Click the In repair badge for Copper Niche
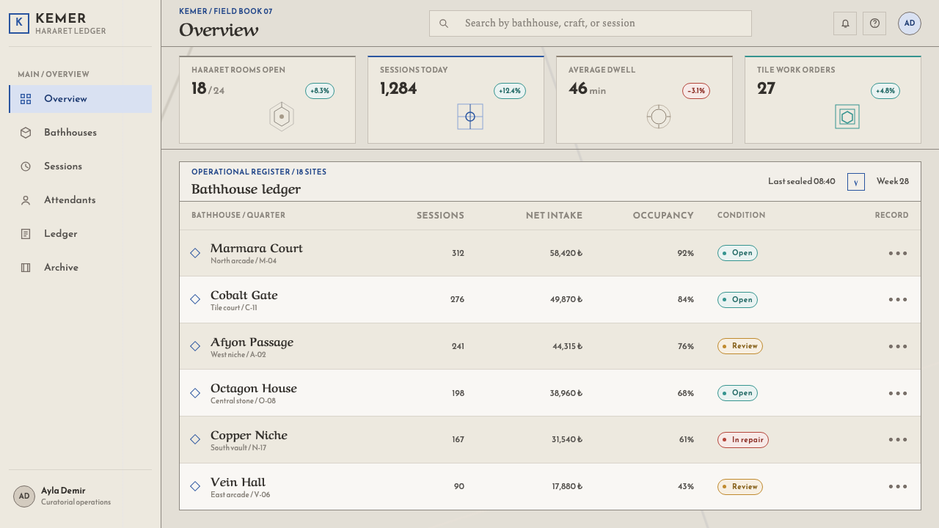939x528 pixels. 743,440
